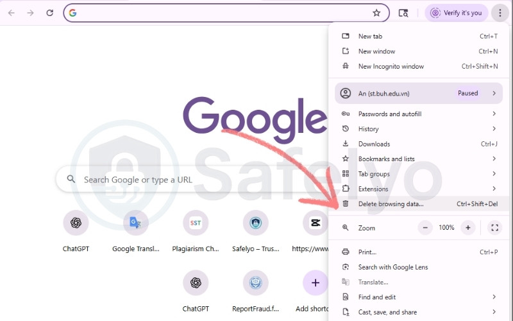Click the Extensions puzzle icon
This screenshot has height=321, width=513.
coord(346,189)
